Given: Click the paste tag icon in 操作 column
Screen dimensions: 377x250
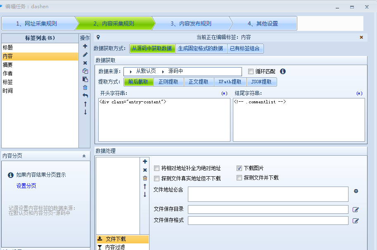Looking at the screenshot, I should point(85,79).
